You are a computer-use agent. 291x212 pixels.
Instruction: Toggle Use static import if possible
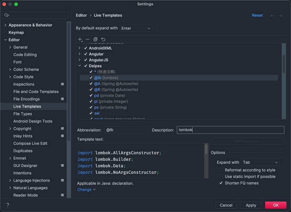click(x=221, y=176)
